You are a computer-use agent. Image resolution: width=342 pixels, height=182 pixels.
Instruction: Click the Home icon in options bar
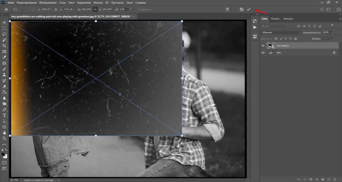click(6, 10)
